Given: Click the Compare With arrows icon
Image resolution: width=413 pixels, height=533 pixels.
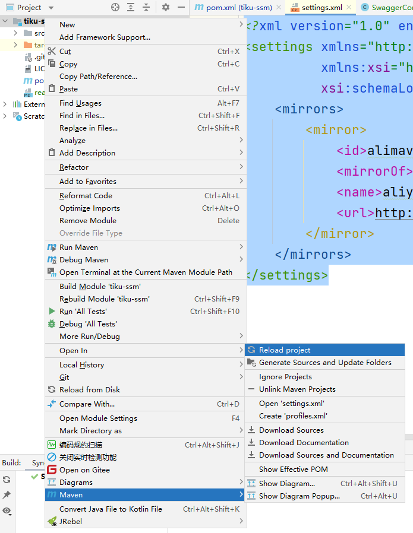Looking at the screenshot, I should (x=52, y=404).
